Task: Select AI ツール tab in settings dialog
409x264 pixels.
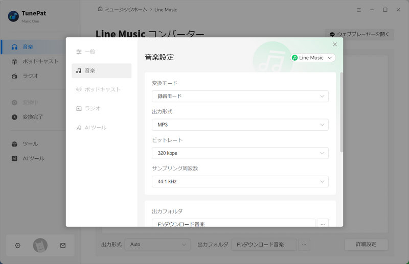Action: click(101, 128)
